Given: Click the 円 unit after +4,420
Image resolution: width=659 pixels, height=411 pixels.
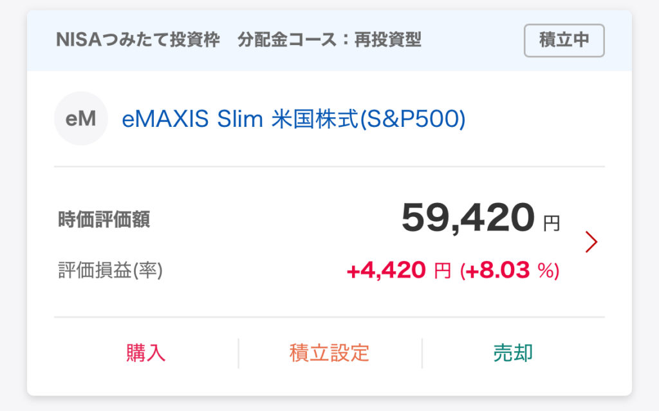Looking at the screenshot, I should click(x=442, y=271).
